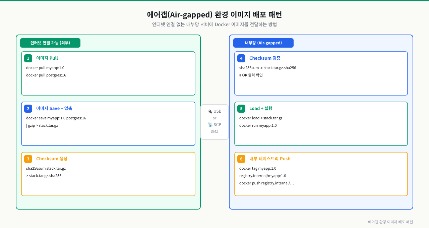Screen dimensions: 429x228
Task: Click the step 1 number badge
Action: [28, 58]
